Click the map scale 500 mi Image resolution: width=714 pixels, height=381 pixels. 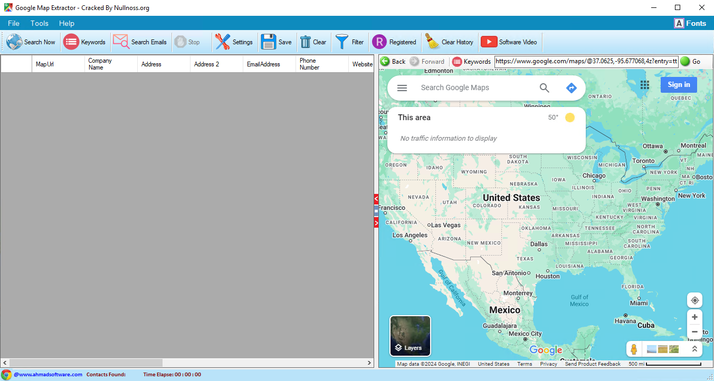pyautogui.click(x=665, y=364)
